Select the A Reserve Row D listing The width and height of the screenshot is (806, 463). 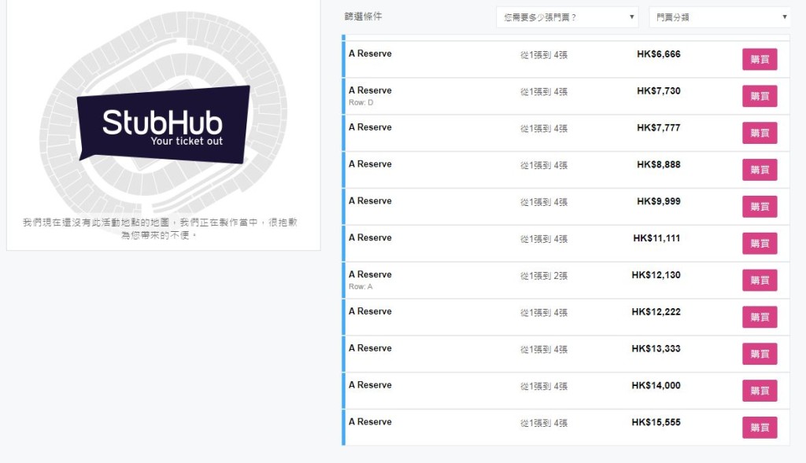[472, 95]
